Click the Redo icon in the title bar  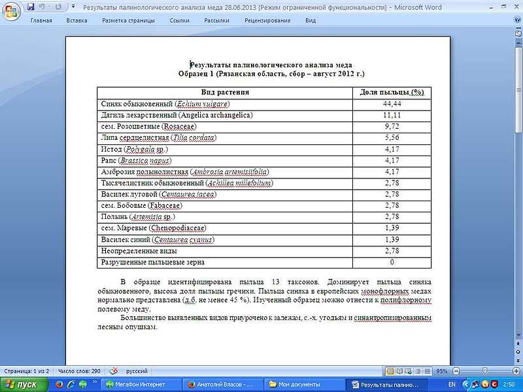point(58,7)
